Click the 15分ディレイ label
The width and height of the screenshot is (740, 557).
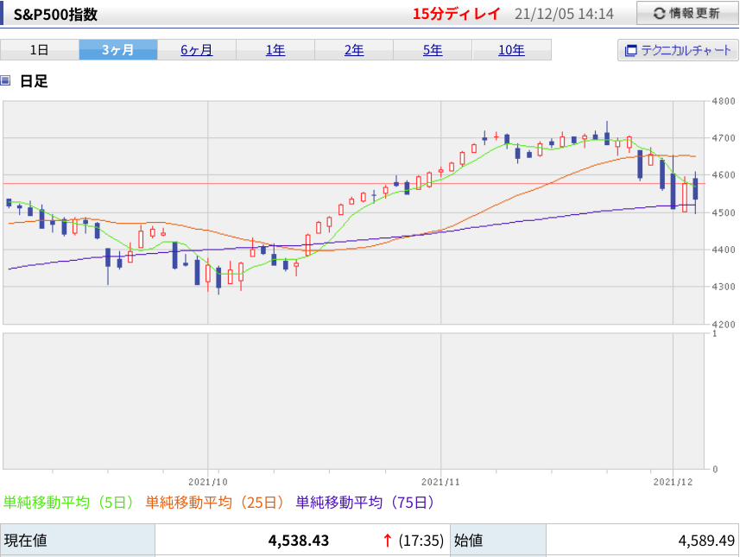pos(456,14)
